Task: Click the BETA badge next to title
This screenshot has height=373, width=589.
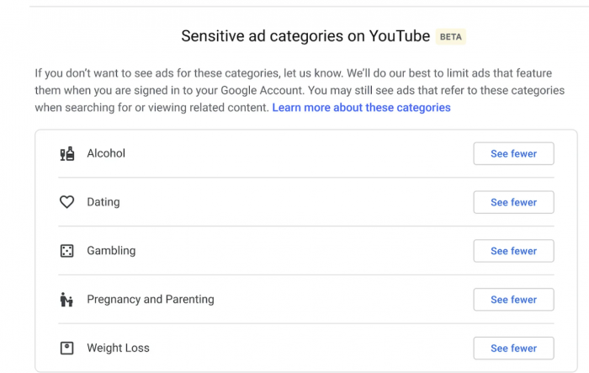Action: [450, 37]
